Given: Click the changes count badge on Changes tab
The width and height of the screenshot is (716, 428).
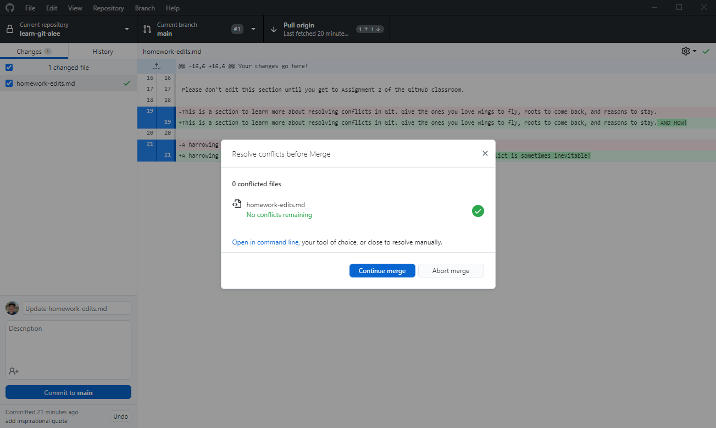Looking at the screenshot, I should coord(48,51).
